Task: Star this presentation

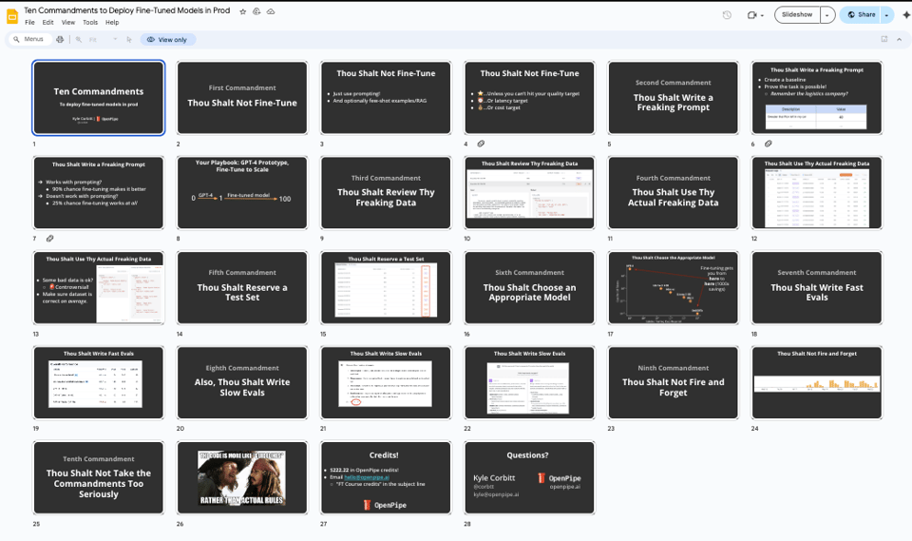Action: [243, 11]
